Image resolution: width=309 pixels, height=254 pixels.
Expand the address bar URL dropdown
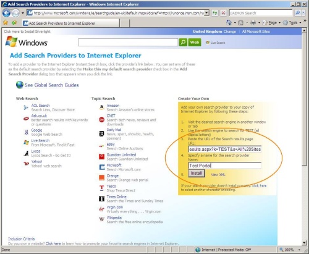[207, 13]
